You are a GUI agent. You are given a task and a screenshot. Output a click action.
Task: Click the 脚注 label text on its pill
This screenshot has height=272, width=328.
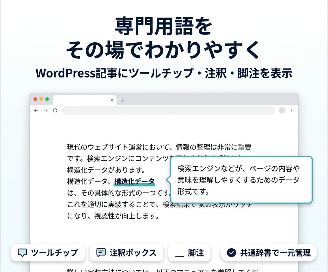click(x=196, y=253)
